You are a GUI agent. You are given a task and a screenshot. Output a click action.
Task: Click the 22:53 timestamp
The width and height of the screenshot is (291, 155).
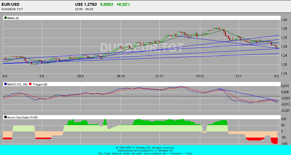(79, 9)
